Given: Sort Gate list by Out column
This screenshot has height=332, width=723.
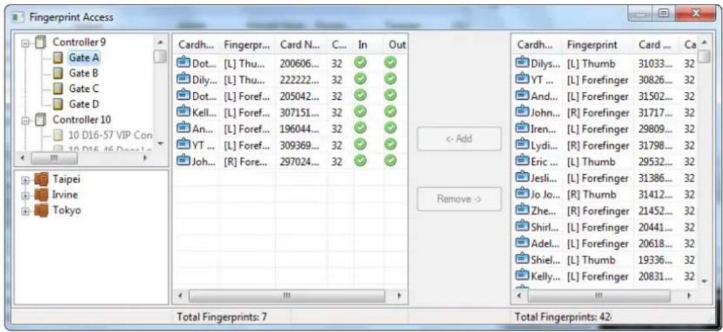Looking at the screenshot, I should pos(395,44).
